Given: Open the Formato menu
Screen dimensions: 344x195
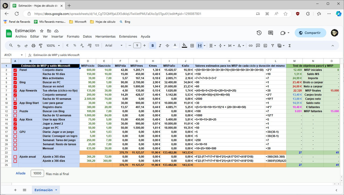Looking at the screenshot, I should pyautogui.click(x=73, y=36).
